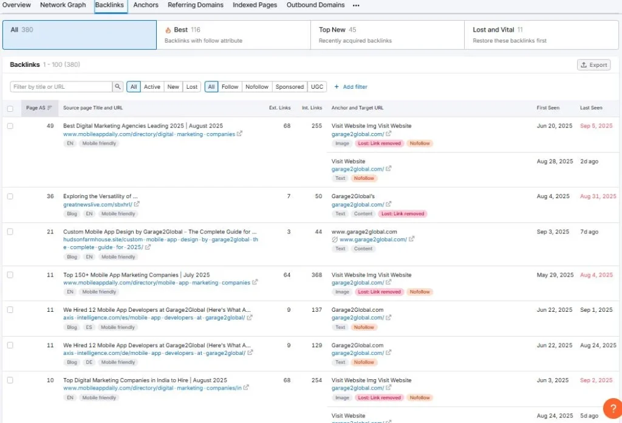Viewport: 622px width, 423px height.
Task: Click the Page AS sort icon
Action: click(50, 108)
